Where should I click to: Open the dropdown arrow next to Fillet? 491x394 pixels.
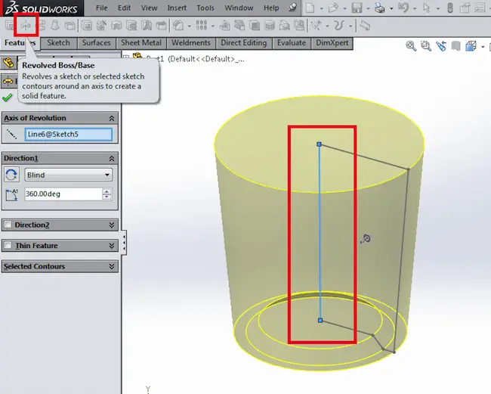(190, 26)
